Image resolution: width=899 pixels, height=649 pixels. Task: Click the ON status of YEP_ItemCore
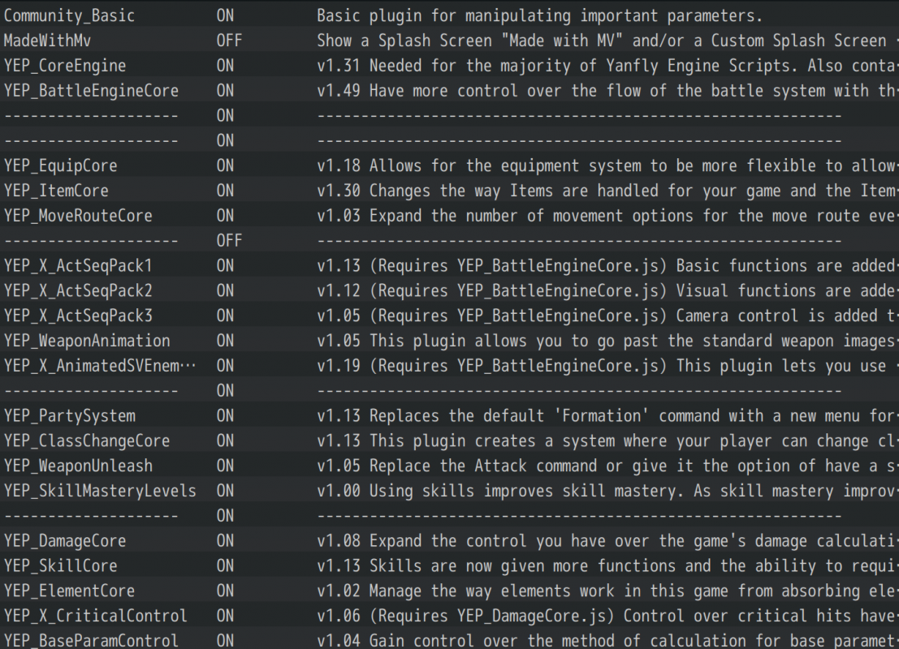(x=225, y=191)
